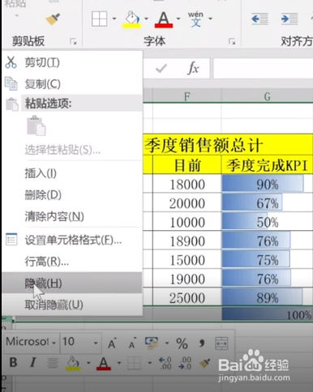Toggle Bold in mini toolbar

coord(13,362)
